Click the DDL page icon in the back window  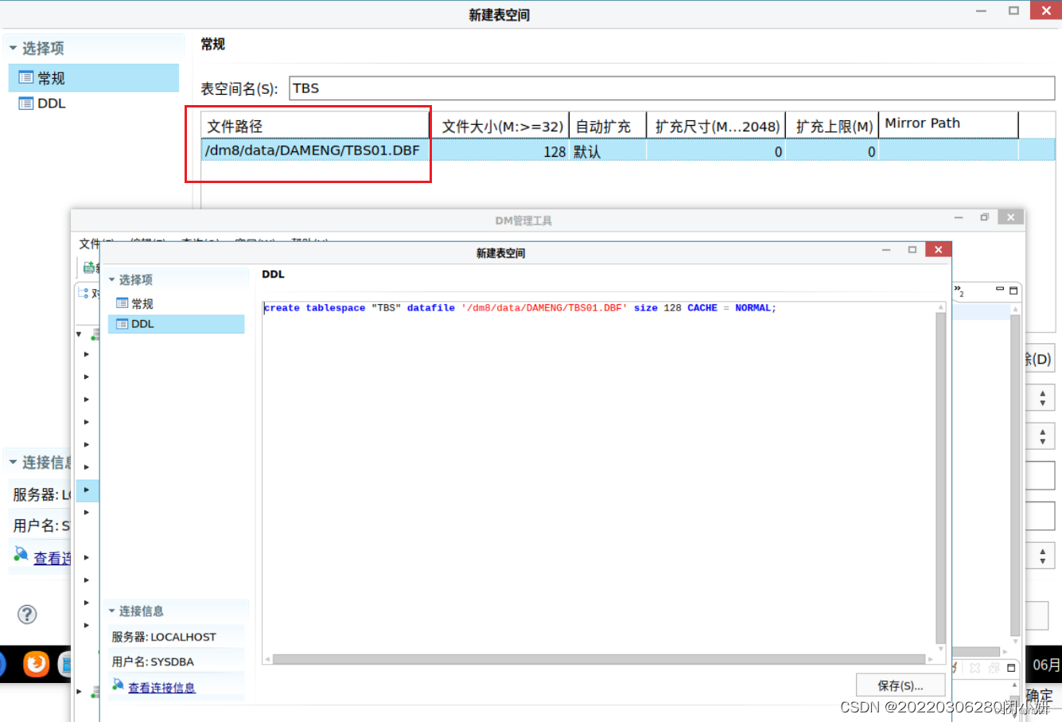tap(26, 103)
